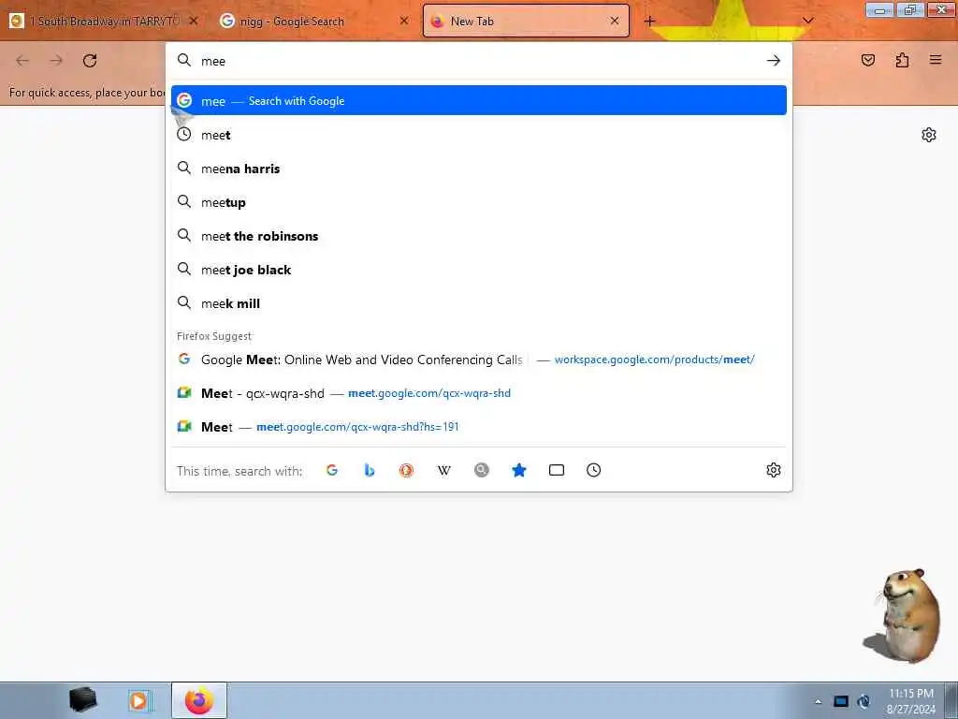Search this time with Bing icon

pyautogui.click(x=369, y=470)
